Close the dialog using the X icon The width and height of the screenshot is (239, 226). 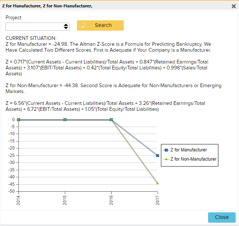[233, 6]
